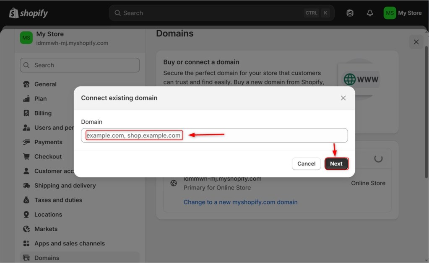Select the Domains icon in the sidebar
The width and height of the screenshot is (429, 263).
(26, 258)
